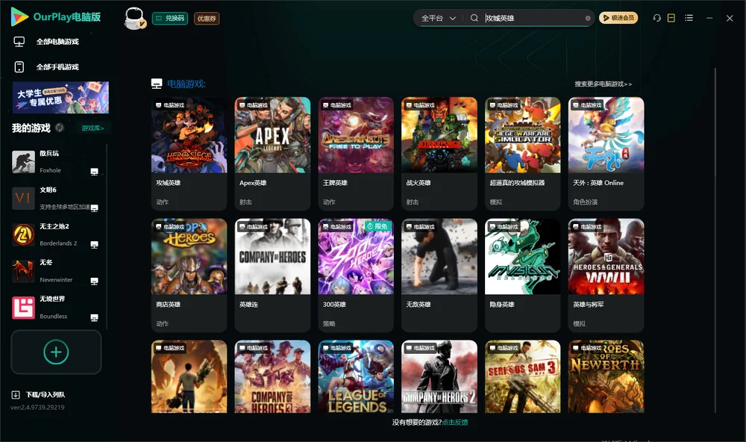Open the Heroes of Newerth cover
The height and width of the screenshot is (442, 746).
pos(606,376)
